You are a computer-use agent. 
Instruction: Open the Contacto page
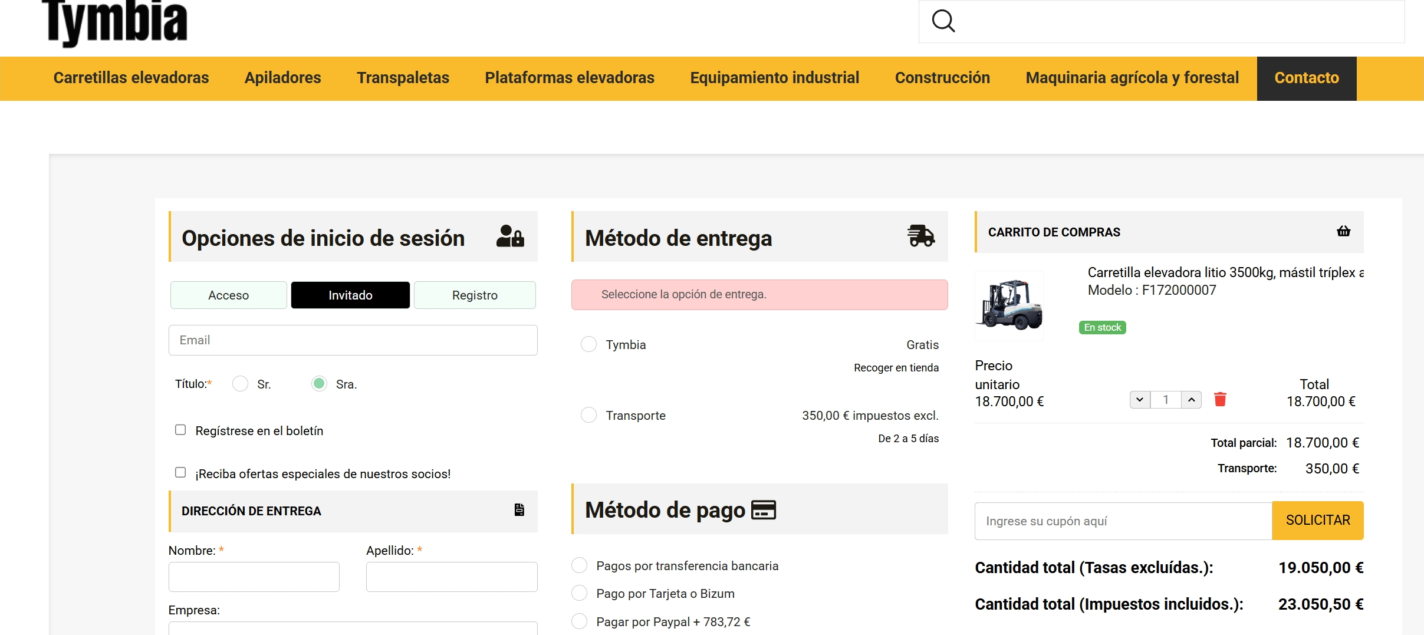1306,78
